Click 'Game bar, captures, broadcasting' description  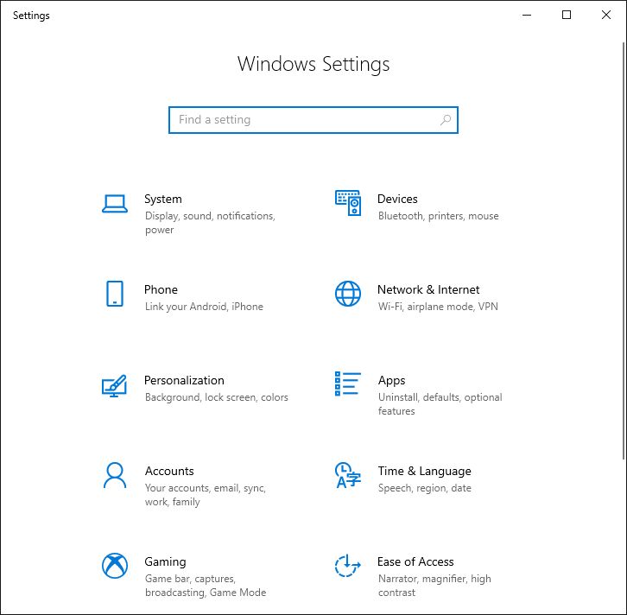pyautogui.click(x=206, y=586)
